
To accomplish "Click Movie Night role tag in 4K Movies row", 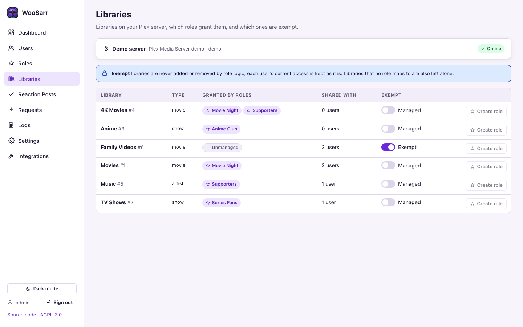I will (x=222, y=110).
